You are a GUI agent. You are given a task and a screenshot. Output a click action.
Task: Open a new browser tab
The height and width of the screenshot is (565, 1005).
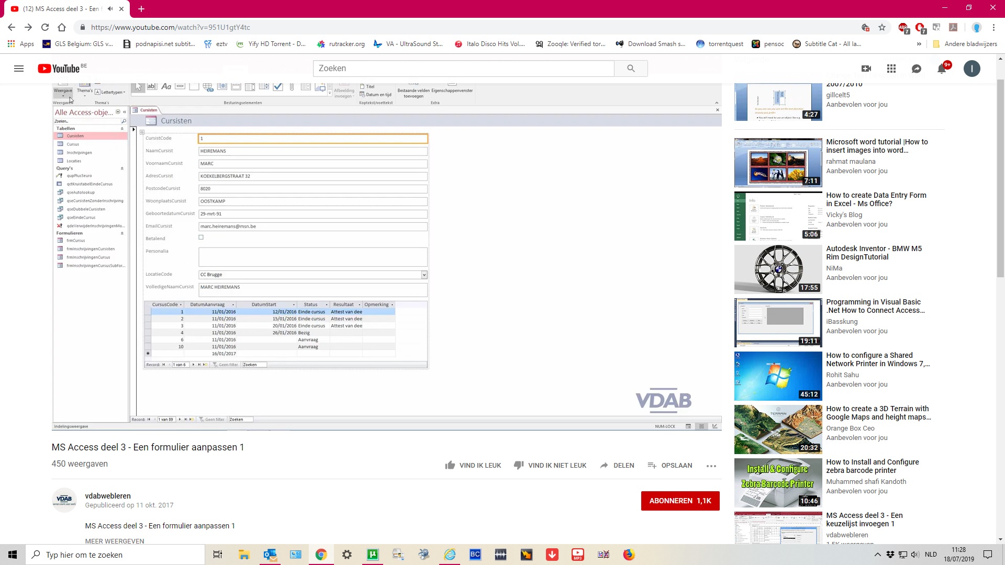(x=141, y=9)
